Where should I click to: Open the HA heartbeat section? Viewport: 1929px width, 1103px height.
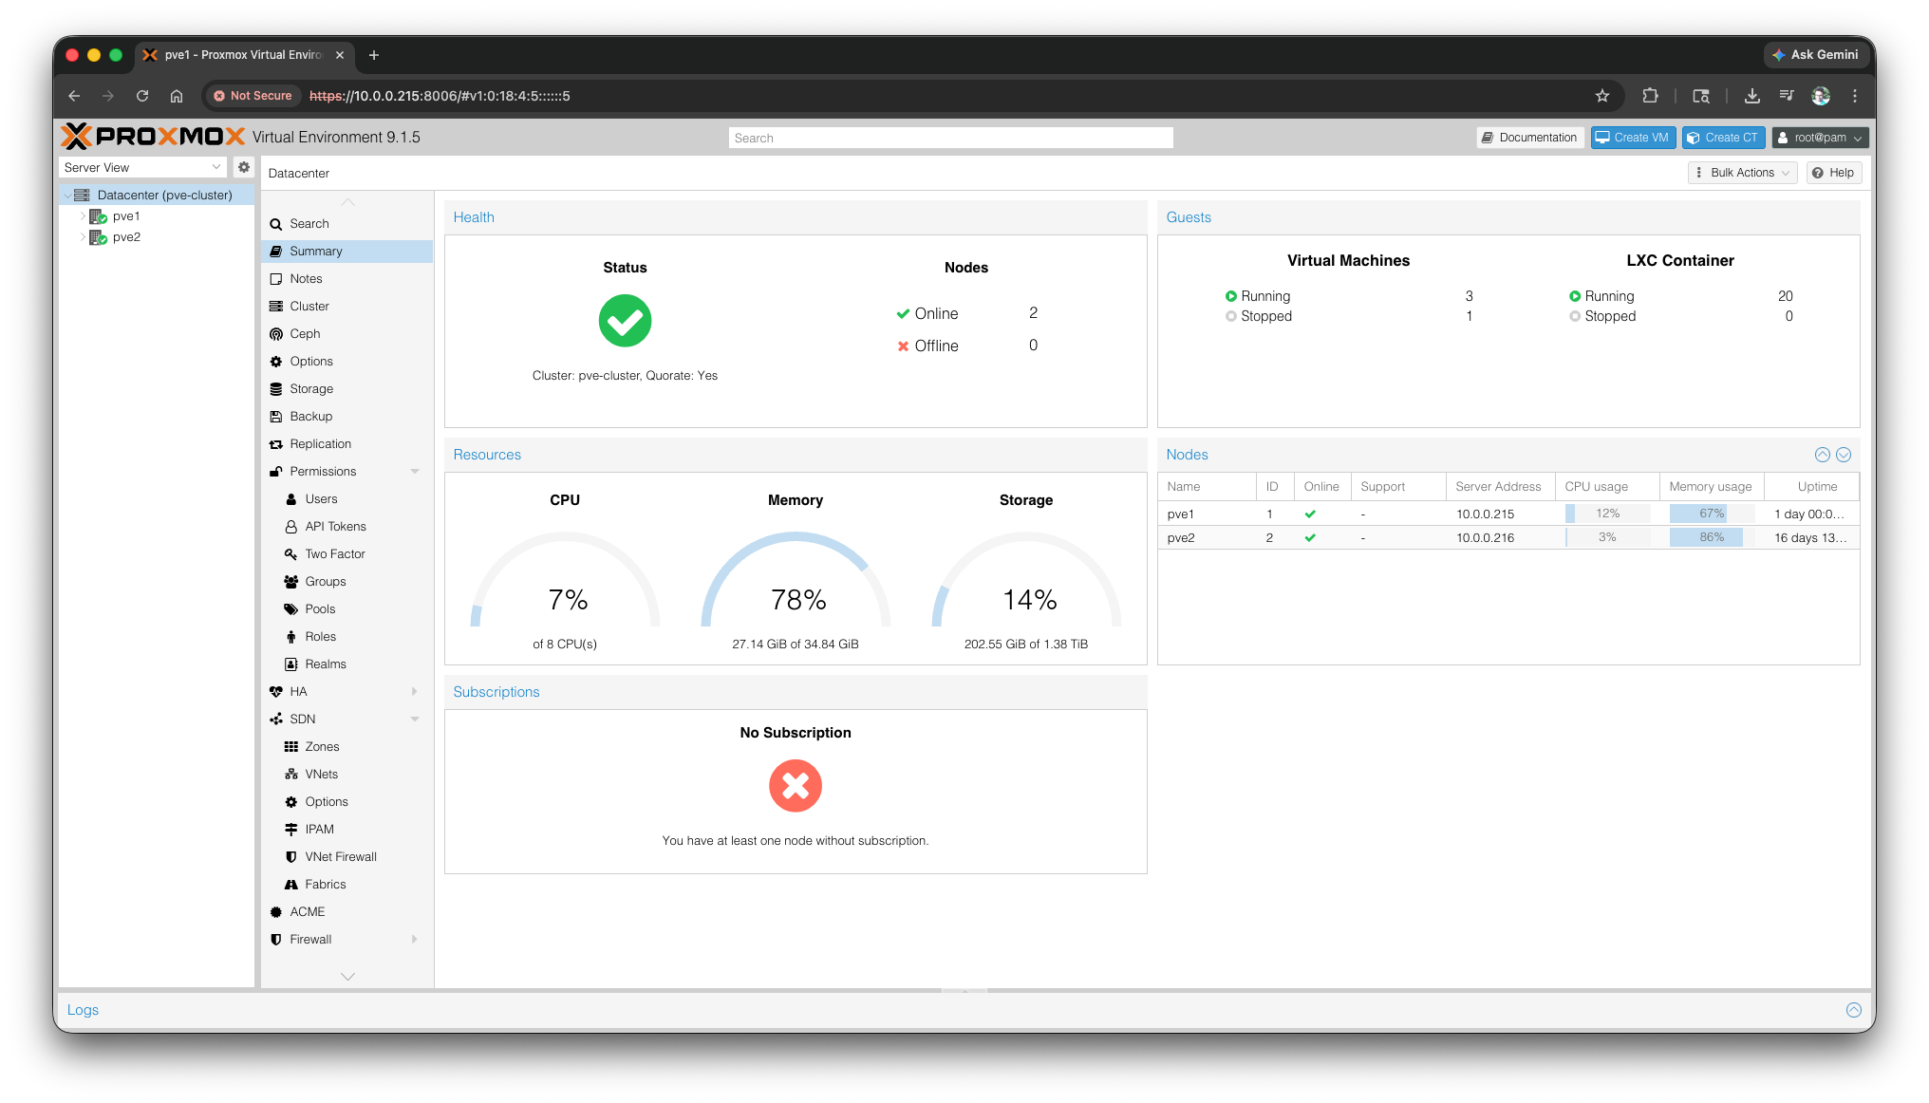pos(298,692)
